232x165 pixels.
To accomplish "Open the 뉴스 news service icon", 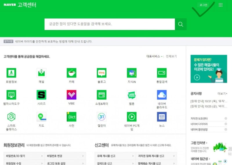I will tap(162, 117).
